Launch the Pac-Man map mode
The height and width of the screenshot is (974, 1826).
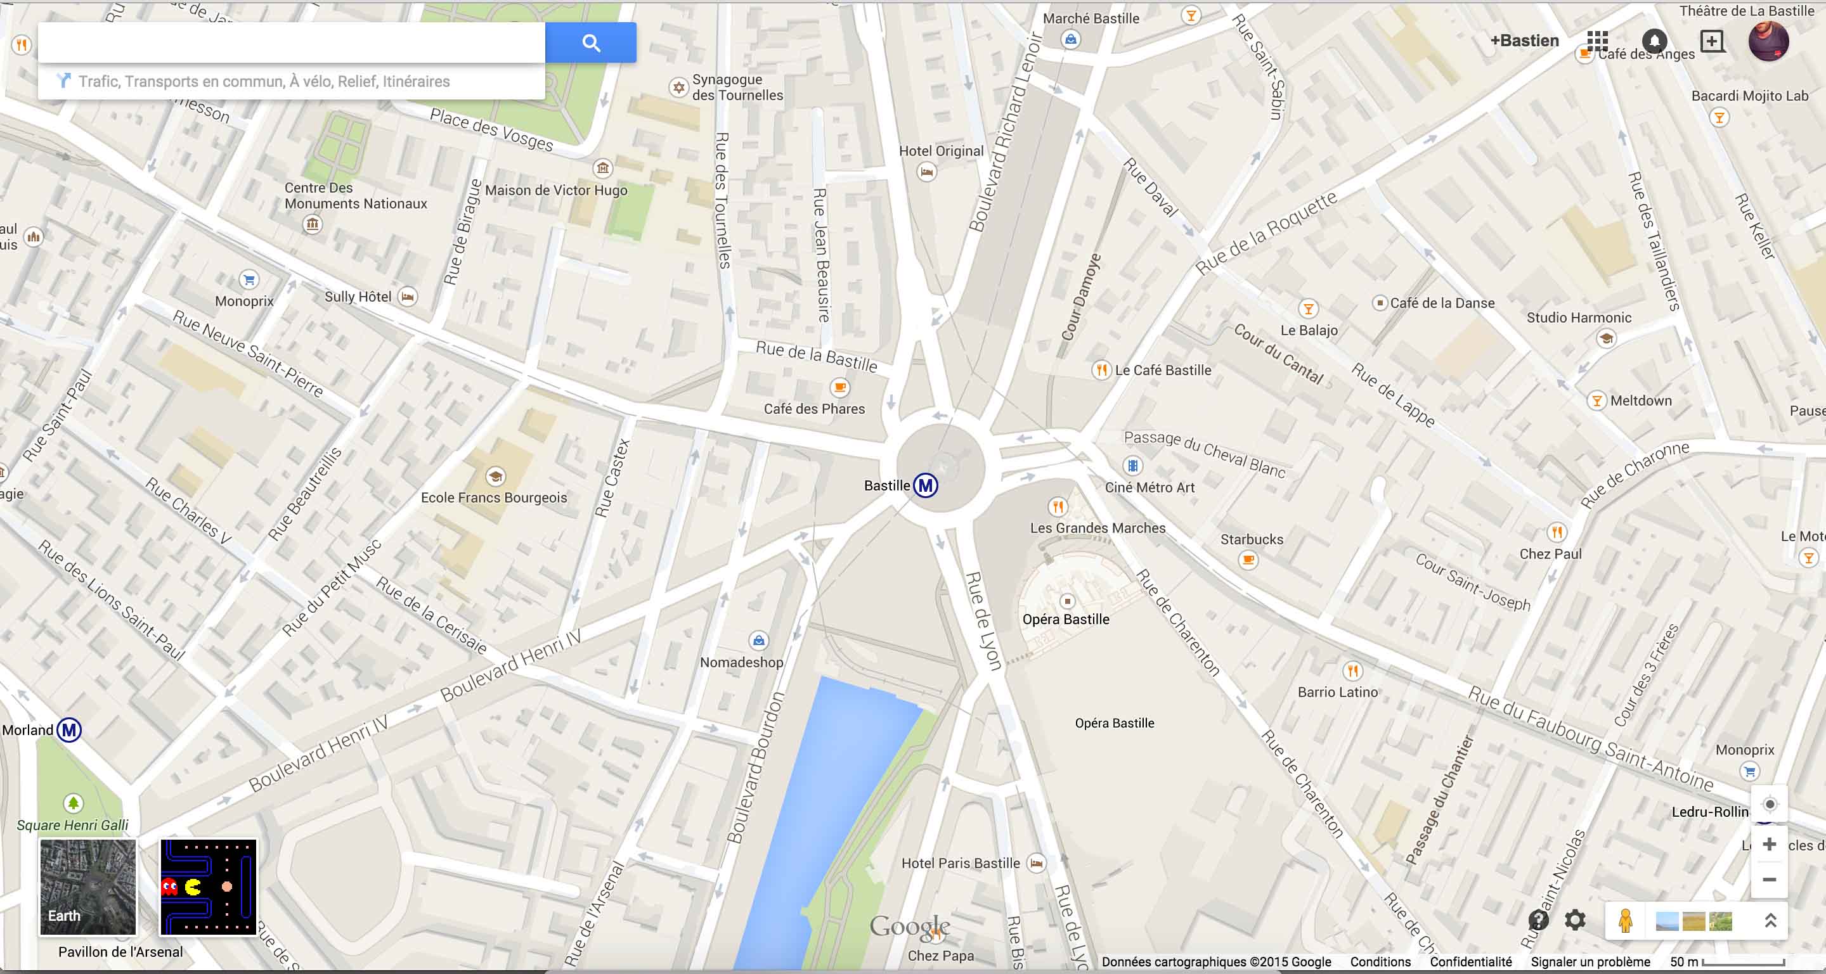(209, 887)
